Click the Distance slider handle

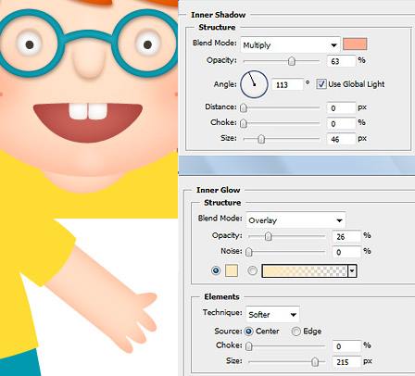(244, 107)
